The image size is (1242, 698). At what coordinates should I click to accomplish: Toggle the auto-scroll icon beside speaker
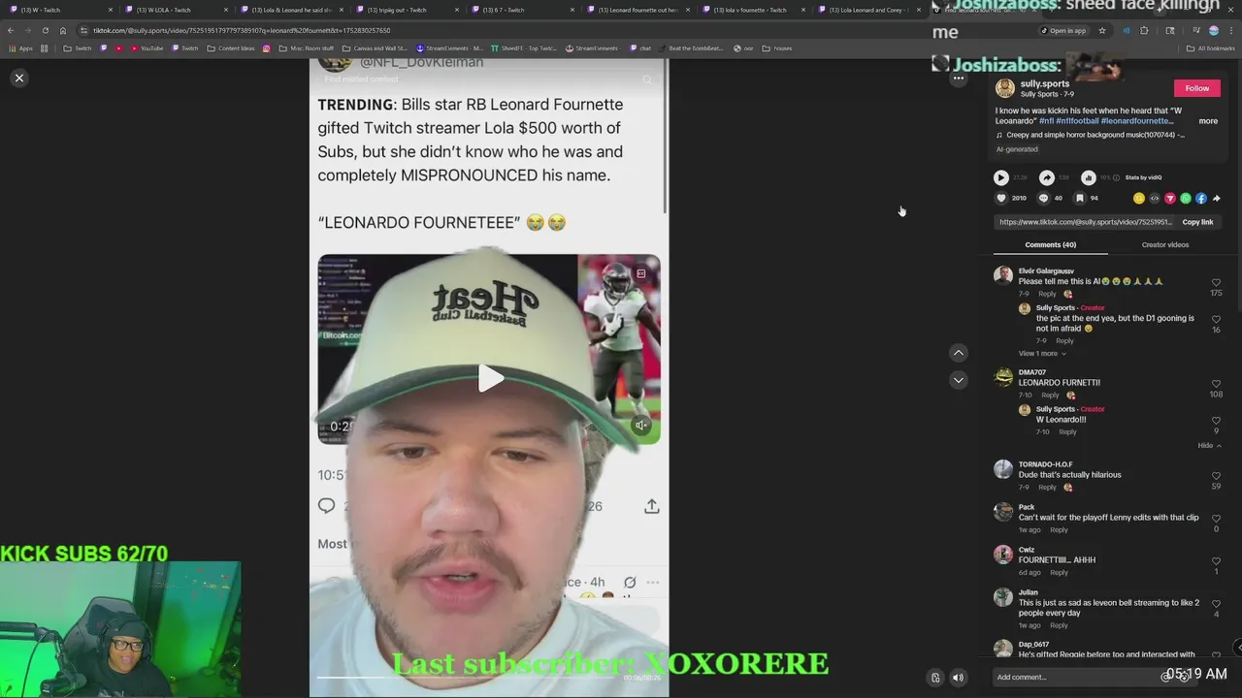(935, 678)
